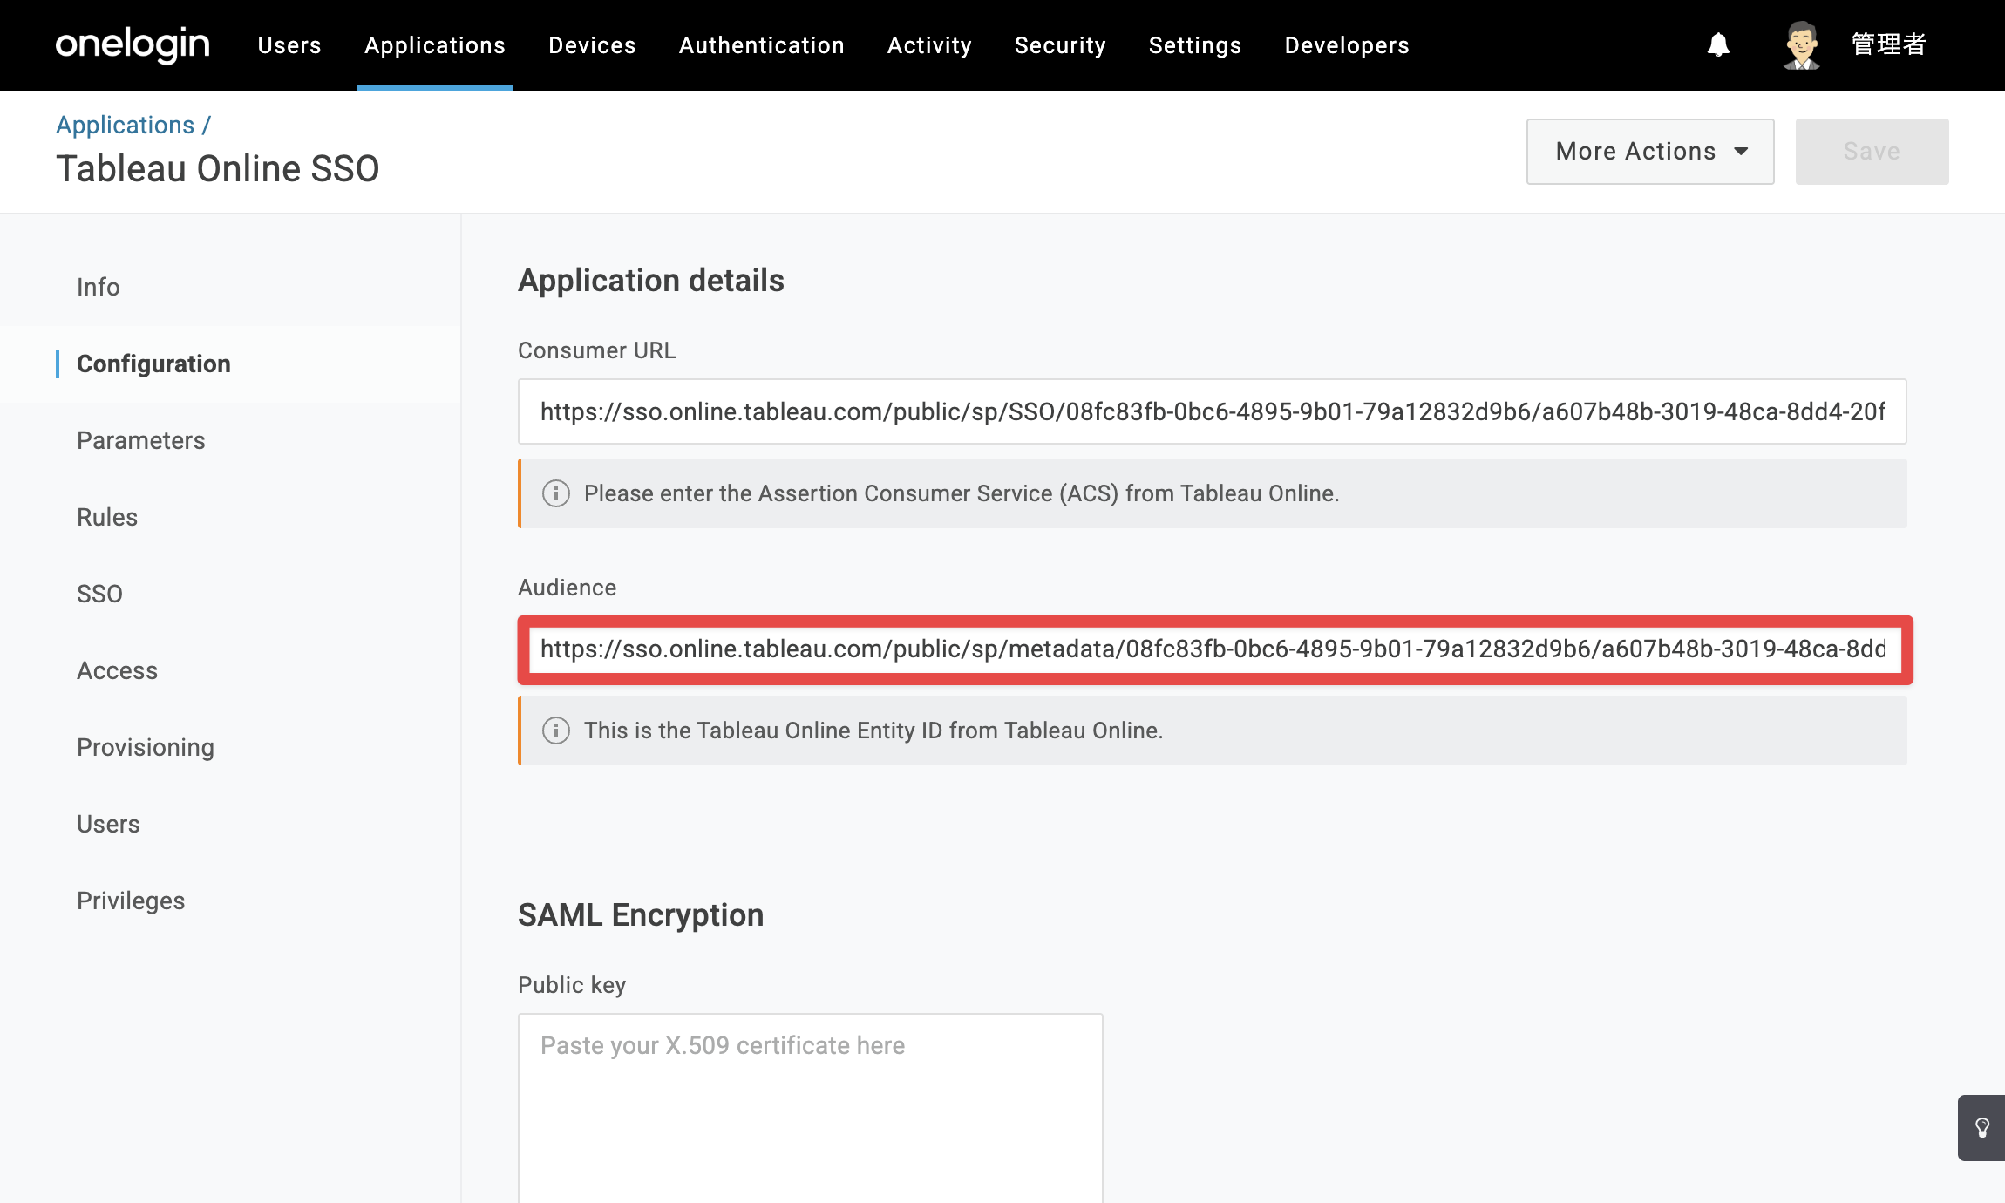Click info icon beside ACS hint
2005x1203 pixels.
556,493
